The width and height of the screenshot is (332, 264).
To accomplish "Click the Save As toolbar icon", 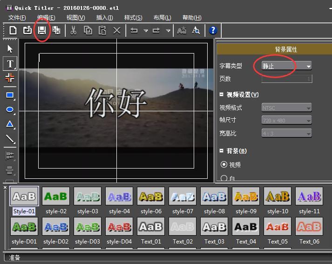I will 56,30.
